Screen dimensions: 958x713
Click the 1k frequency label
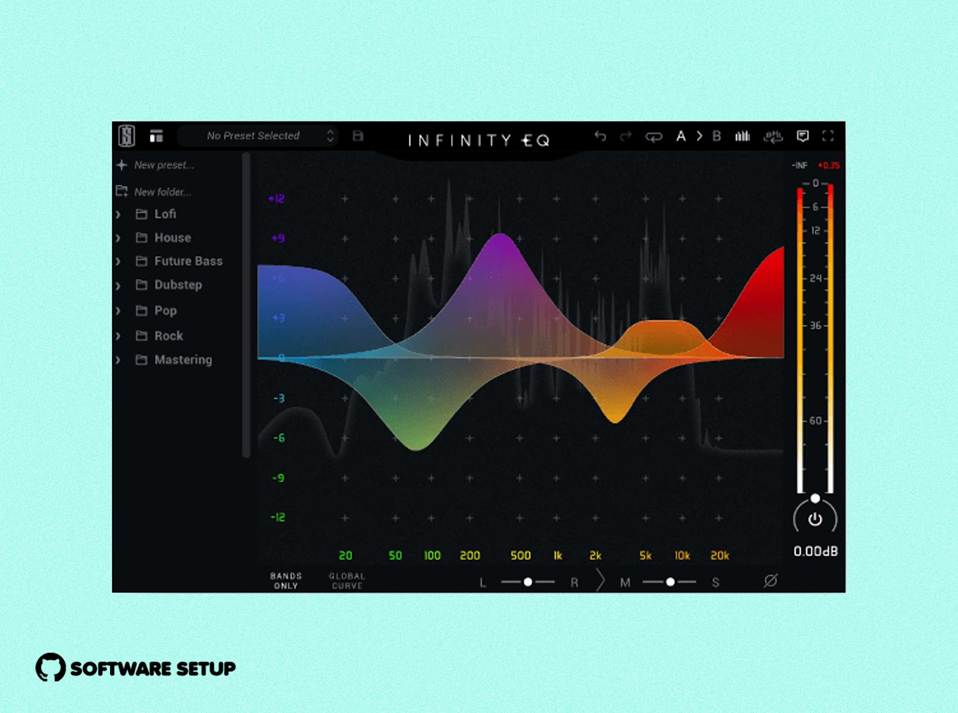tap(557, 556)
